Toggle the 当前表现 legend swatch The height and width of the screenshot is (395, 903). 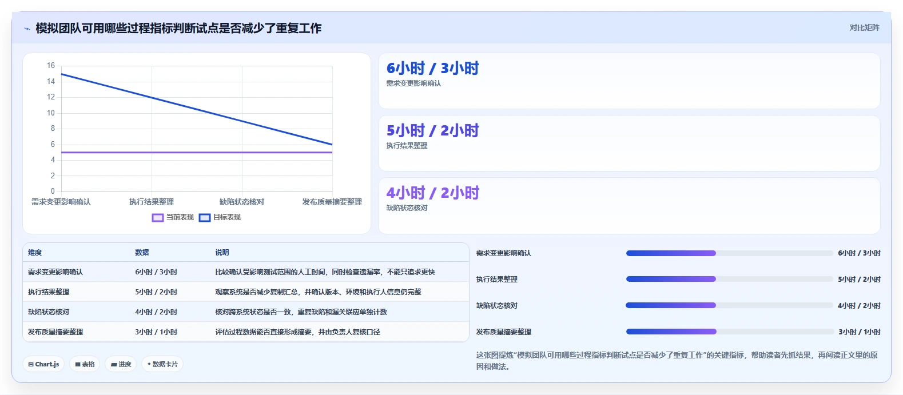pos(158,218)
